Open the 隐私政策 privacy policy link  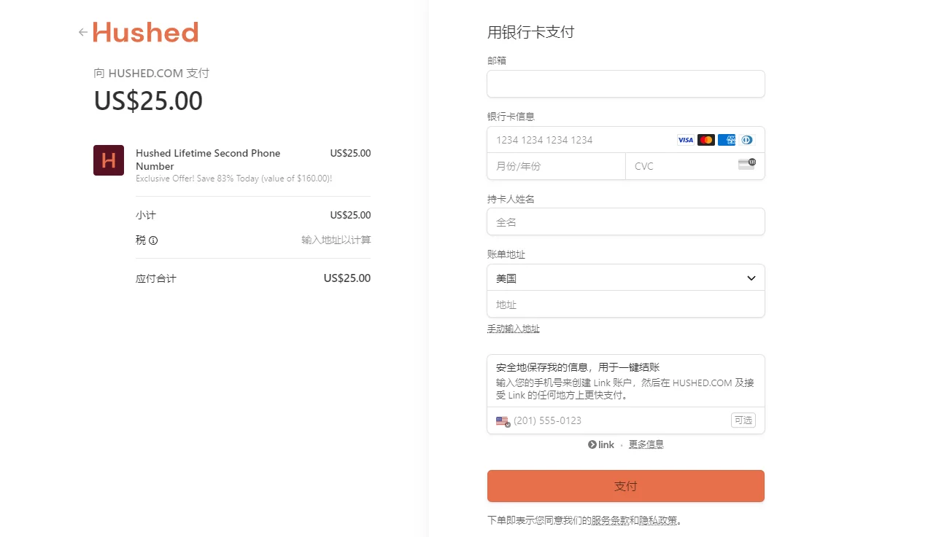pyautogui.click(x=658, y=521)
